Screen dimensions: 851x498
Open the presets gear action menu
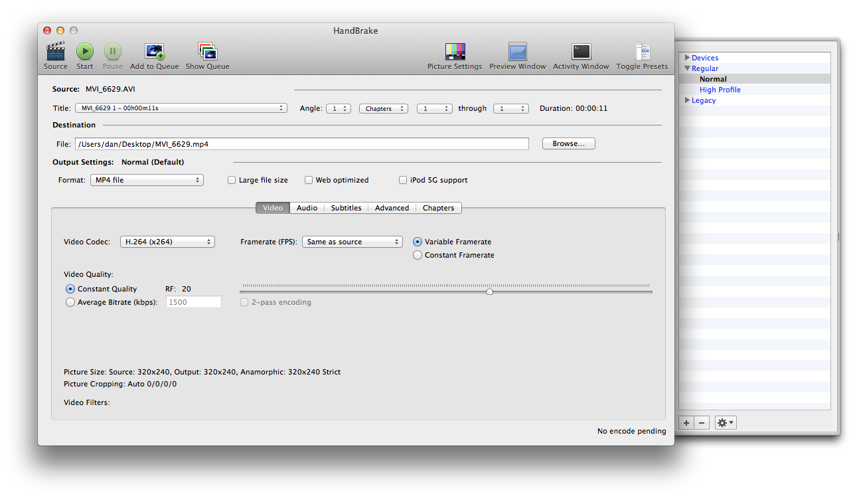pyautogui.click(x=725, y=423)
